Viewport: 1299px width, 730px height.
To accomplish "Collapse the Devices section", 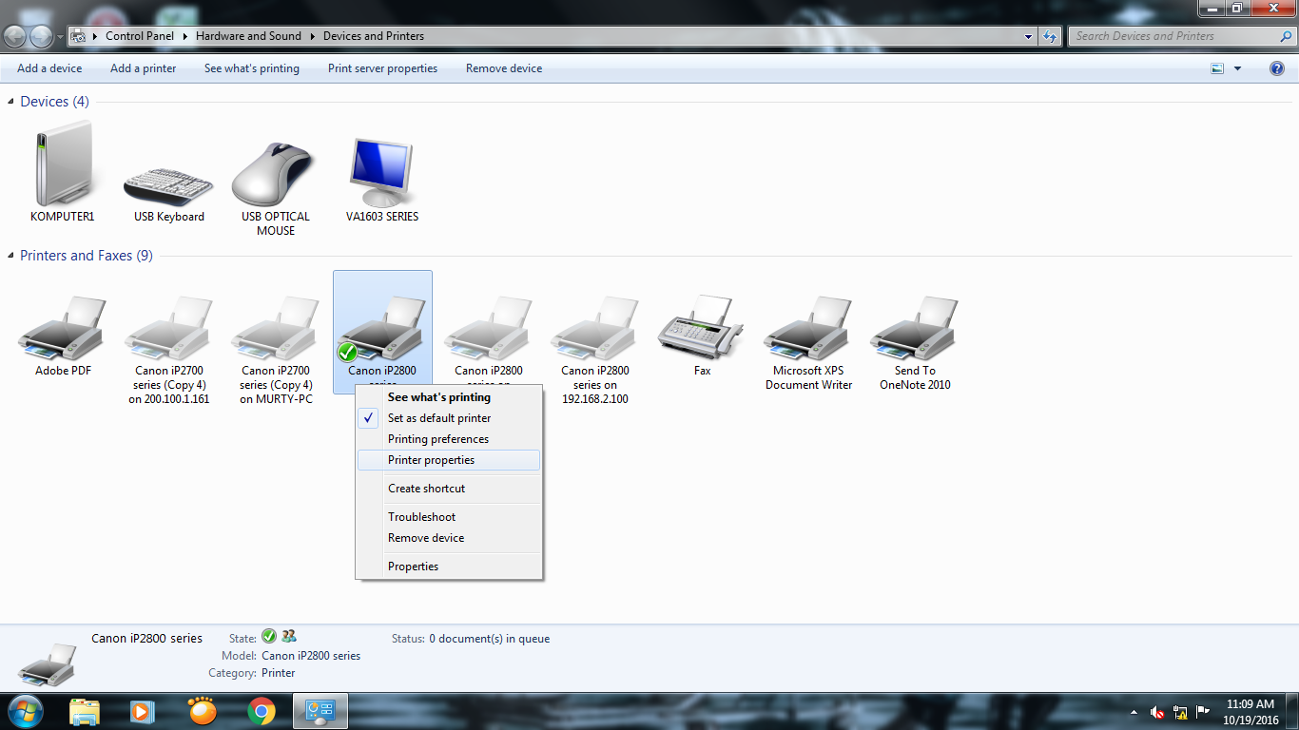I will (9, 102).
